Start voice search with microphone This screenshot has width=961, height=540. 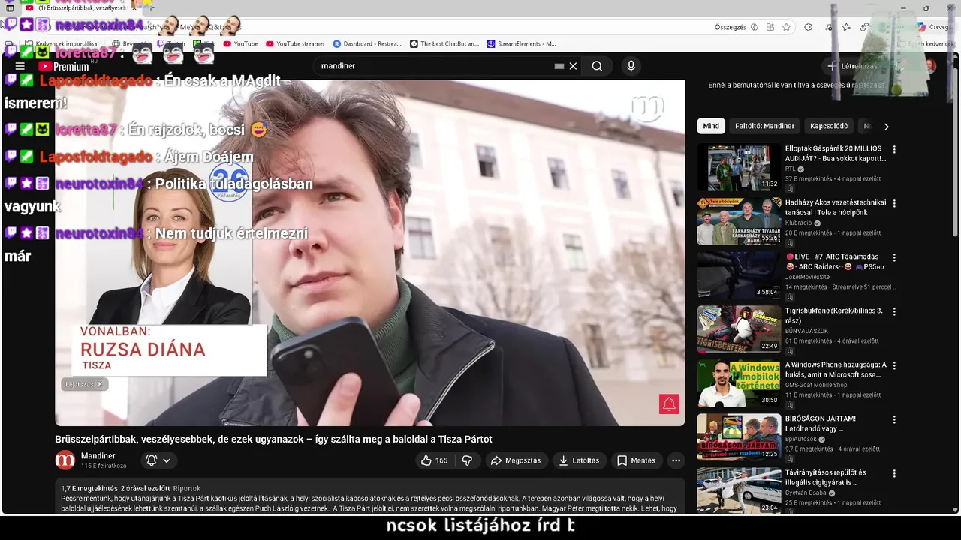(631, 66)
